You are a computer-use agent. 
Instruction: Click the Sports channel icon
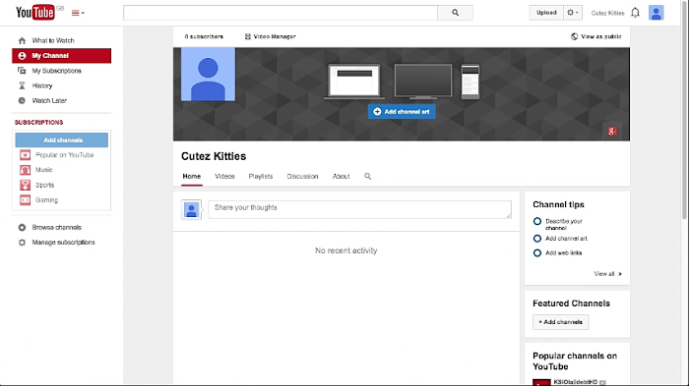pyautogui.click(x=25, y=185)
